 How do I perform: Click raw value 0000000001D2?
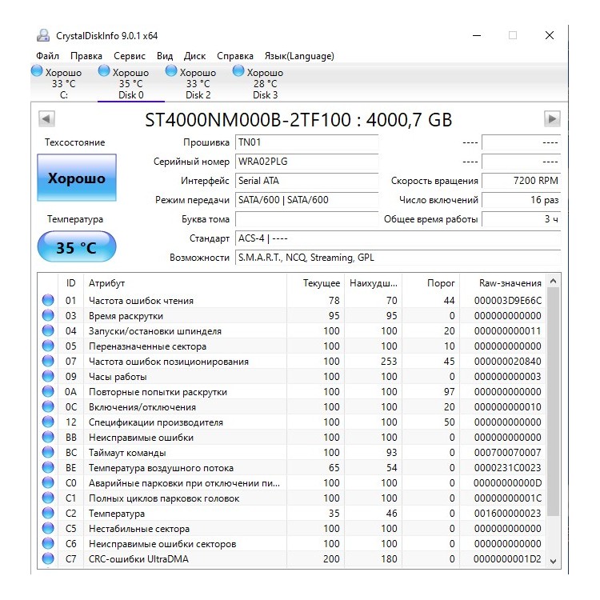[x=507, y=559]
